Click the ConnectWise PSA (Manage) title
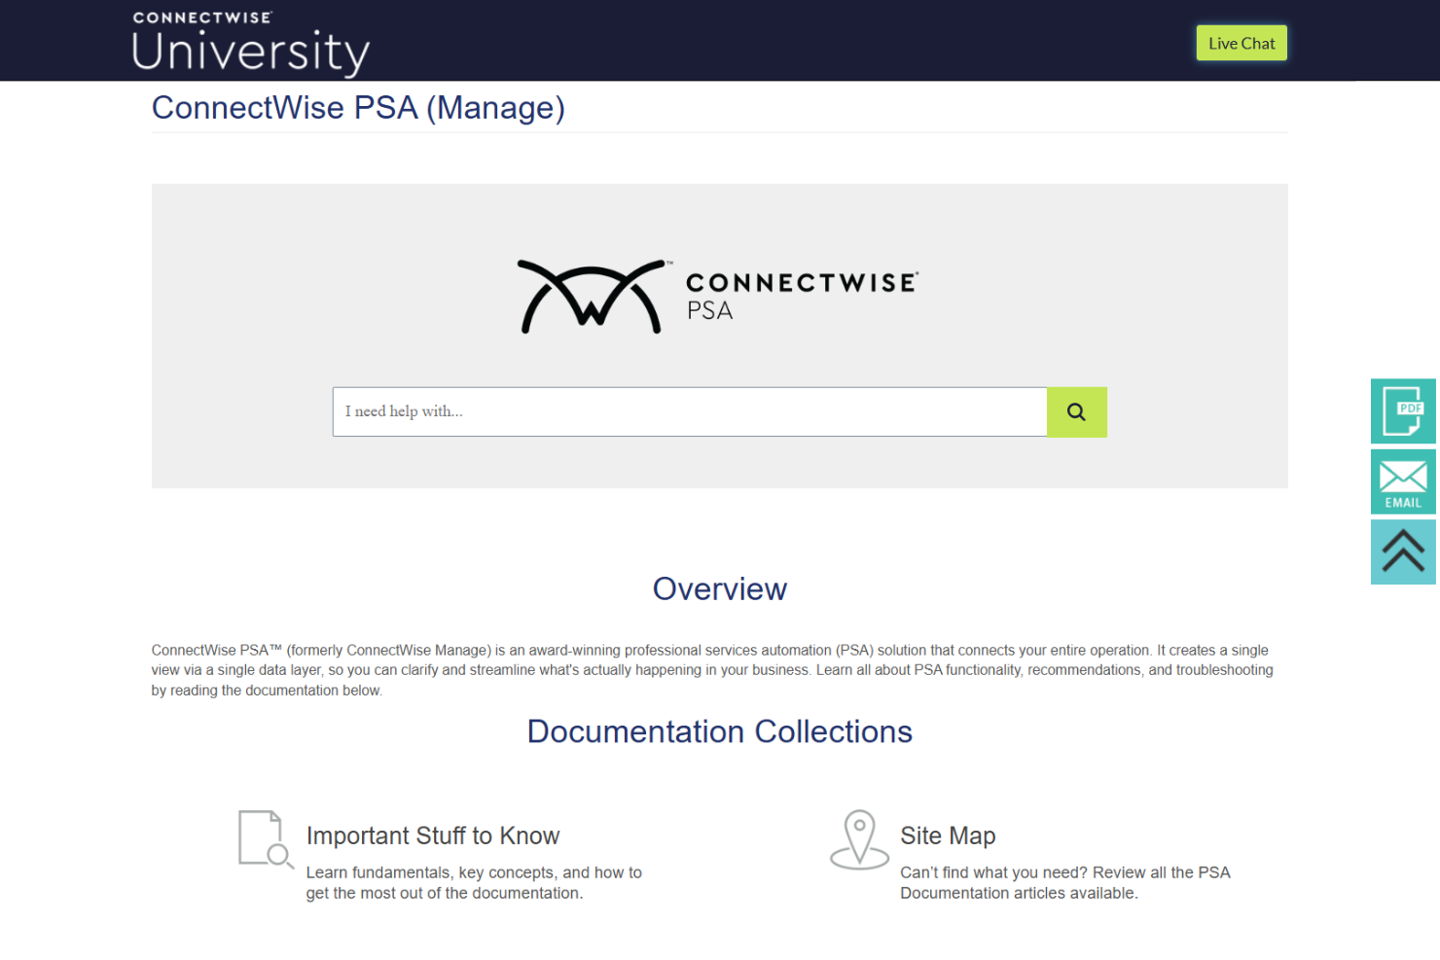The image size is (1440, 960). tap(358, 107)
